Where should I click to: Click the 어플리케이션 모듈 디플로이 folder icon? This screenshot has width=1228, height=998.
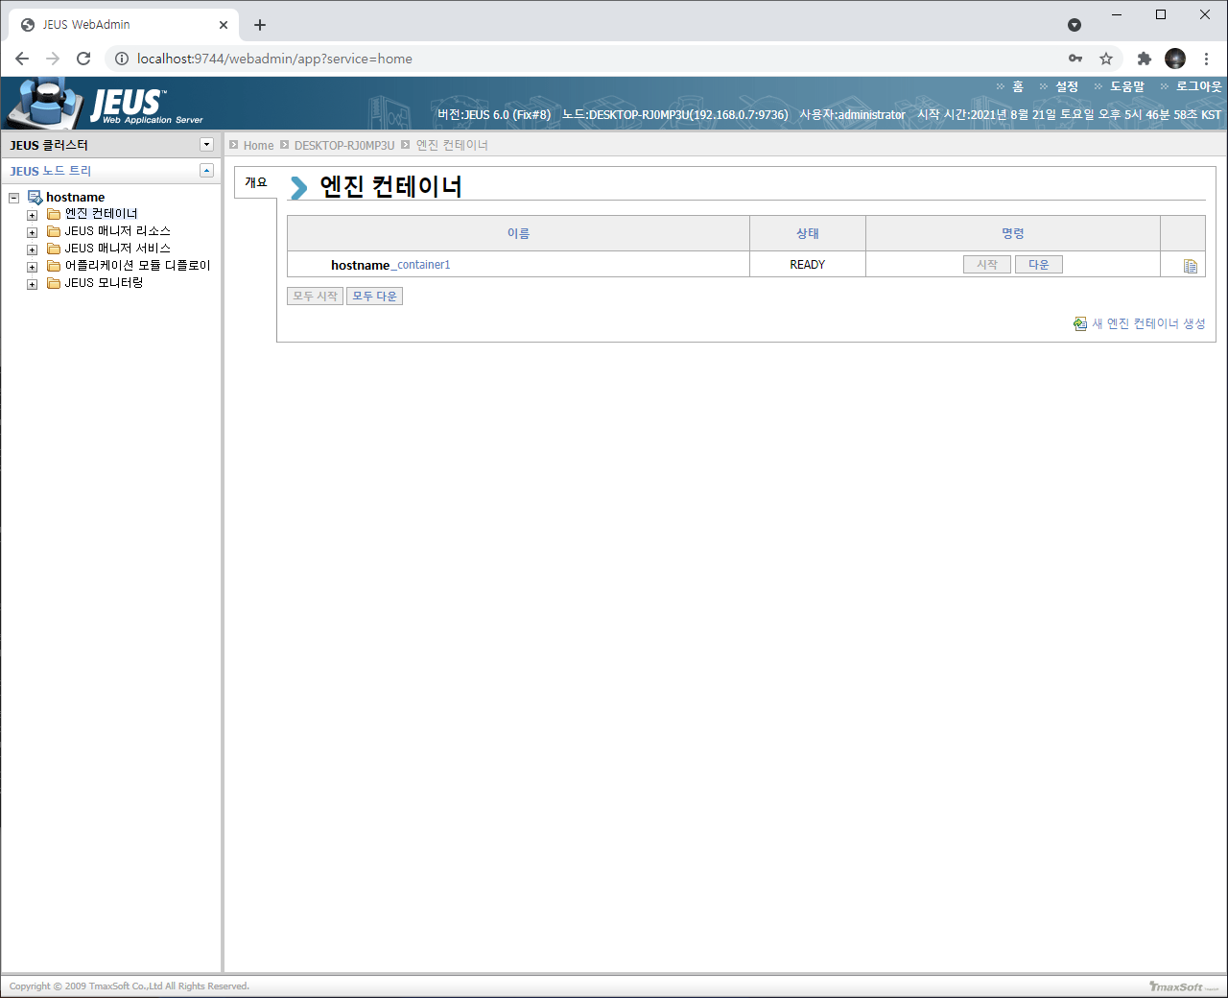54,266
